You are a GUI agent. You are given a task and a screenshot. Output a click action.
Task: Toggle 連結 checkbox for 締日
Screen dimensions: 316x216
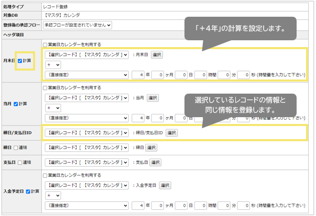click(16, 148)
